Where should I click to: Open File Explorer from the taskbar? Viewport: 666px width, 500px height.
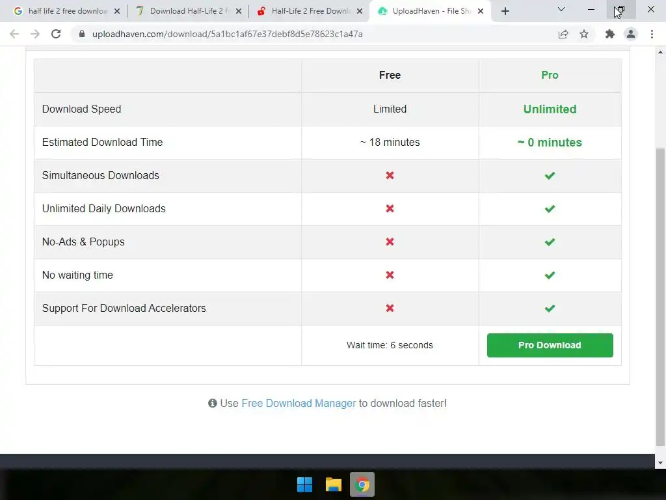[334, 484]
